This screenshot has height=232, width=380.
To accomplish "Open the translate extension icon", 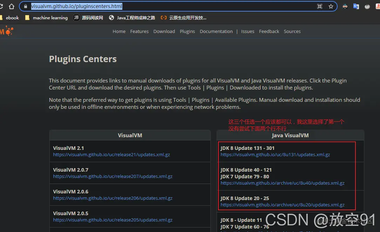I will [356, 6].
